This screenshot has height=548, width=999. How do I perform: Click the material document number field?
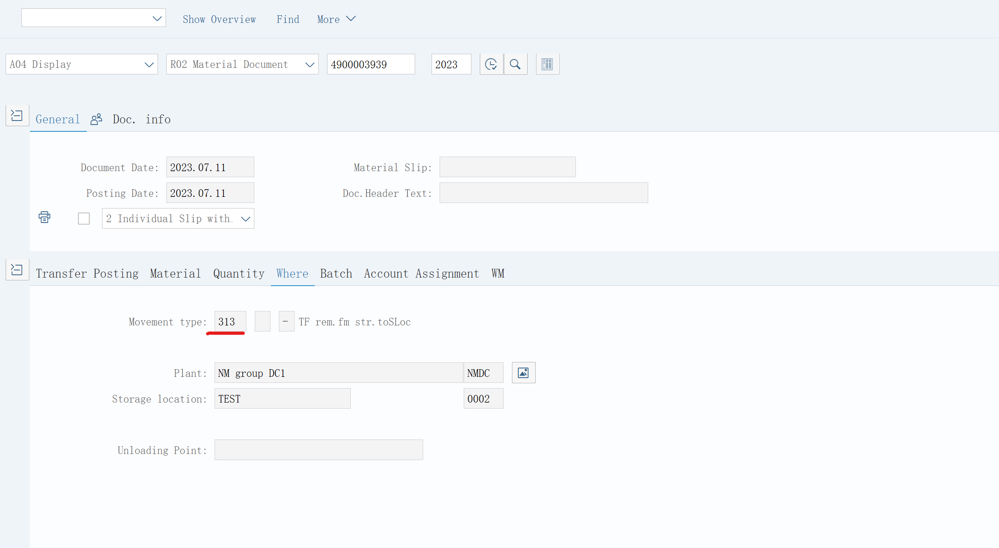[x=370, y=65]
